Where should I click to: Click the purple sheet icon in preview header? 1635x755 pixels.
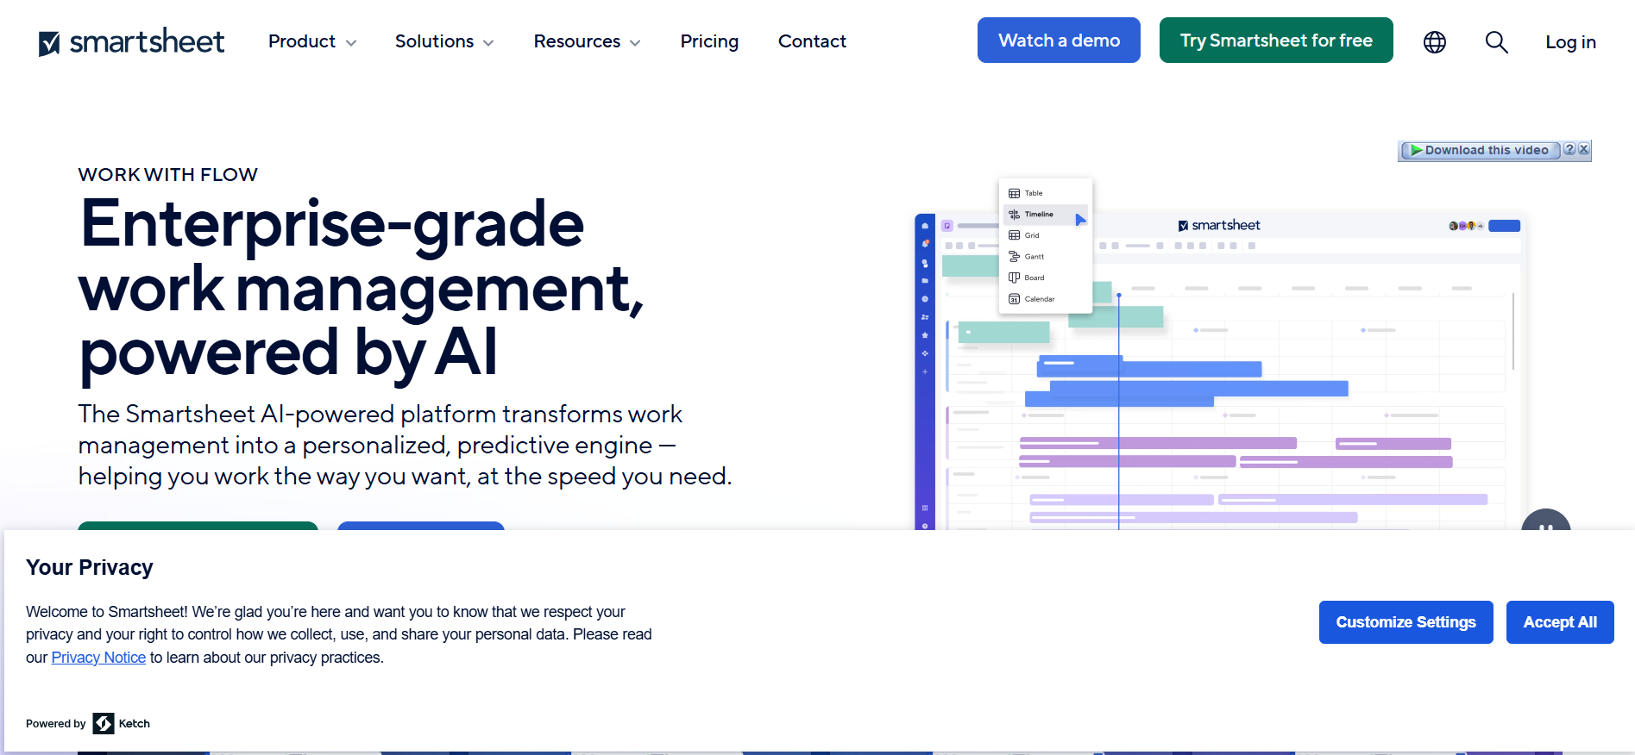[947, 226]
